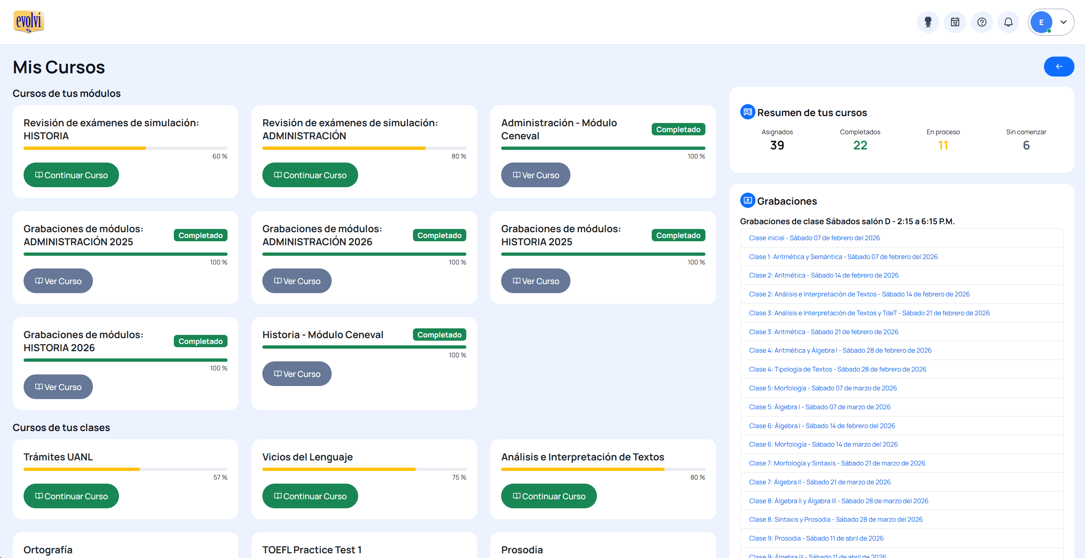Image resolution: width=1085 pixels, height=558 pixels.
Task: View Grabaciones de módulos ADMINISTRACIÓN 2026 course
Action: tap(297, 281)
